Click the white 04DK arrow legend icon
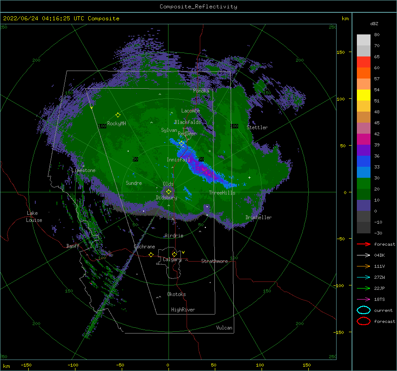Viewport: 397px width, 371px height. point(363,255)
